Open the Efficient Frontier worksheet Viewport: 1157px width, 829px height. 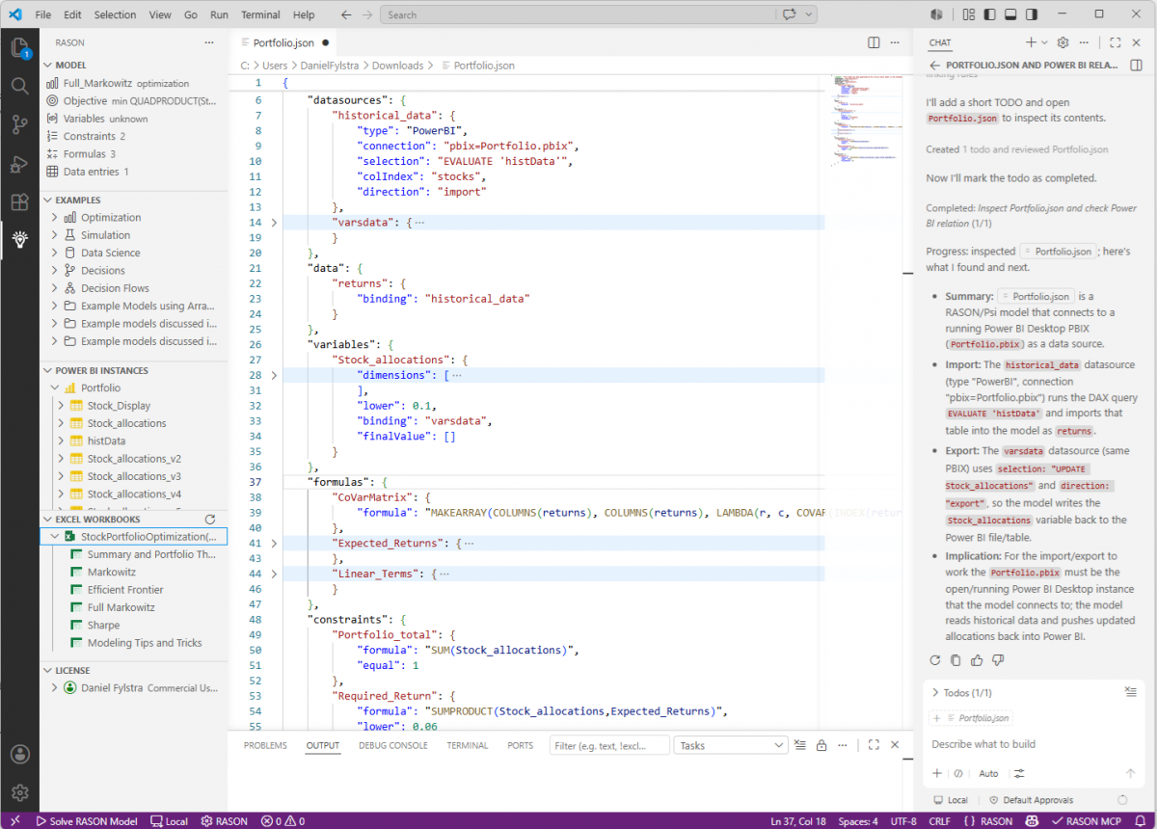tap(125, 590)
